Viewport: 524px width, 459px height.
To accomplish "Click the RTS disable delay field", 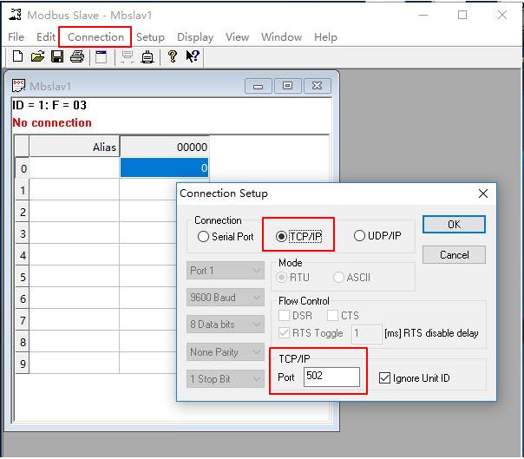I will (x=366, y=334).
